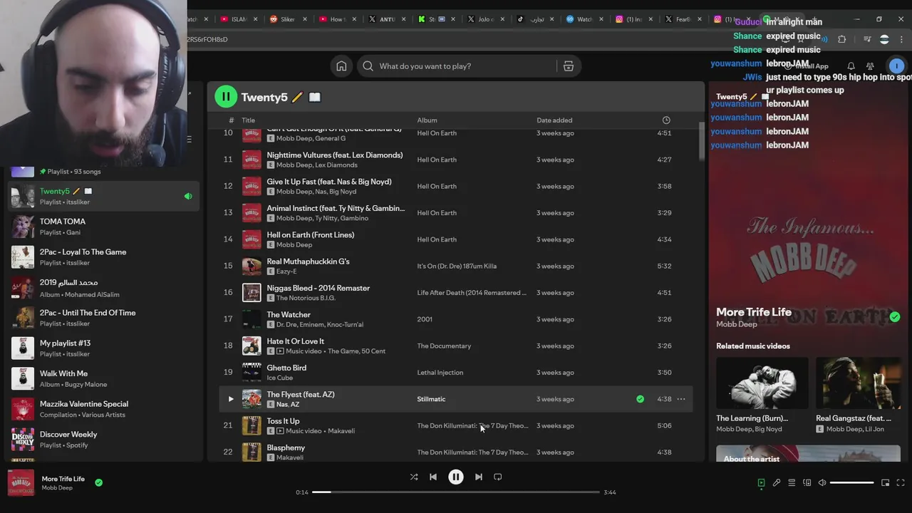This screenshot has height=513, width=912.
Task: Select The Watcher track title
Action: point(289,315)
